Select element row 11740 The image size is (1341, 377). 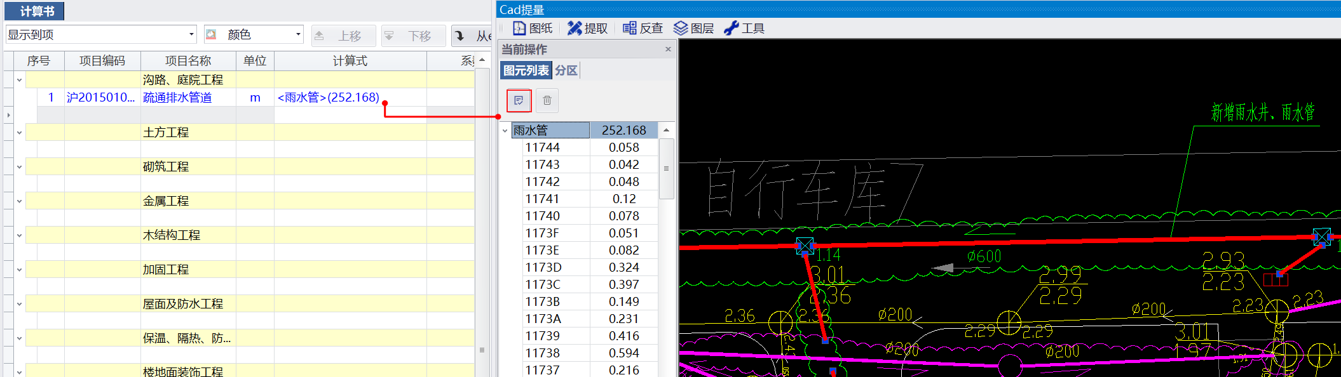(590, 216)
